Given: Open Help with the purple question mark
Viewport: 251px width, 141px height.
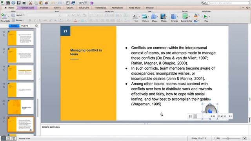Looking at the screenshot, I should click(91, 3).
